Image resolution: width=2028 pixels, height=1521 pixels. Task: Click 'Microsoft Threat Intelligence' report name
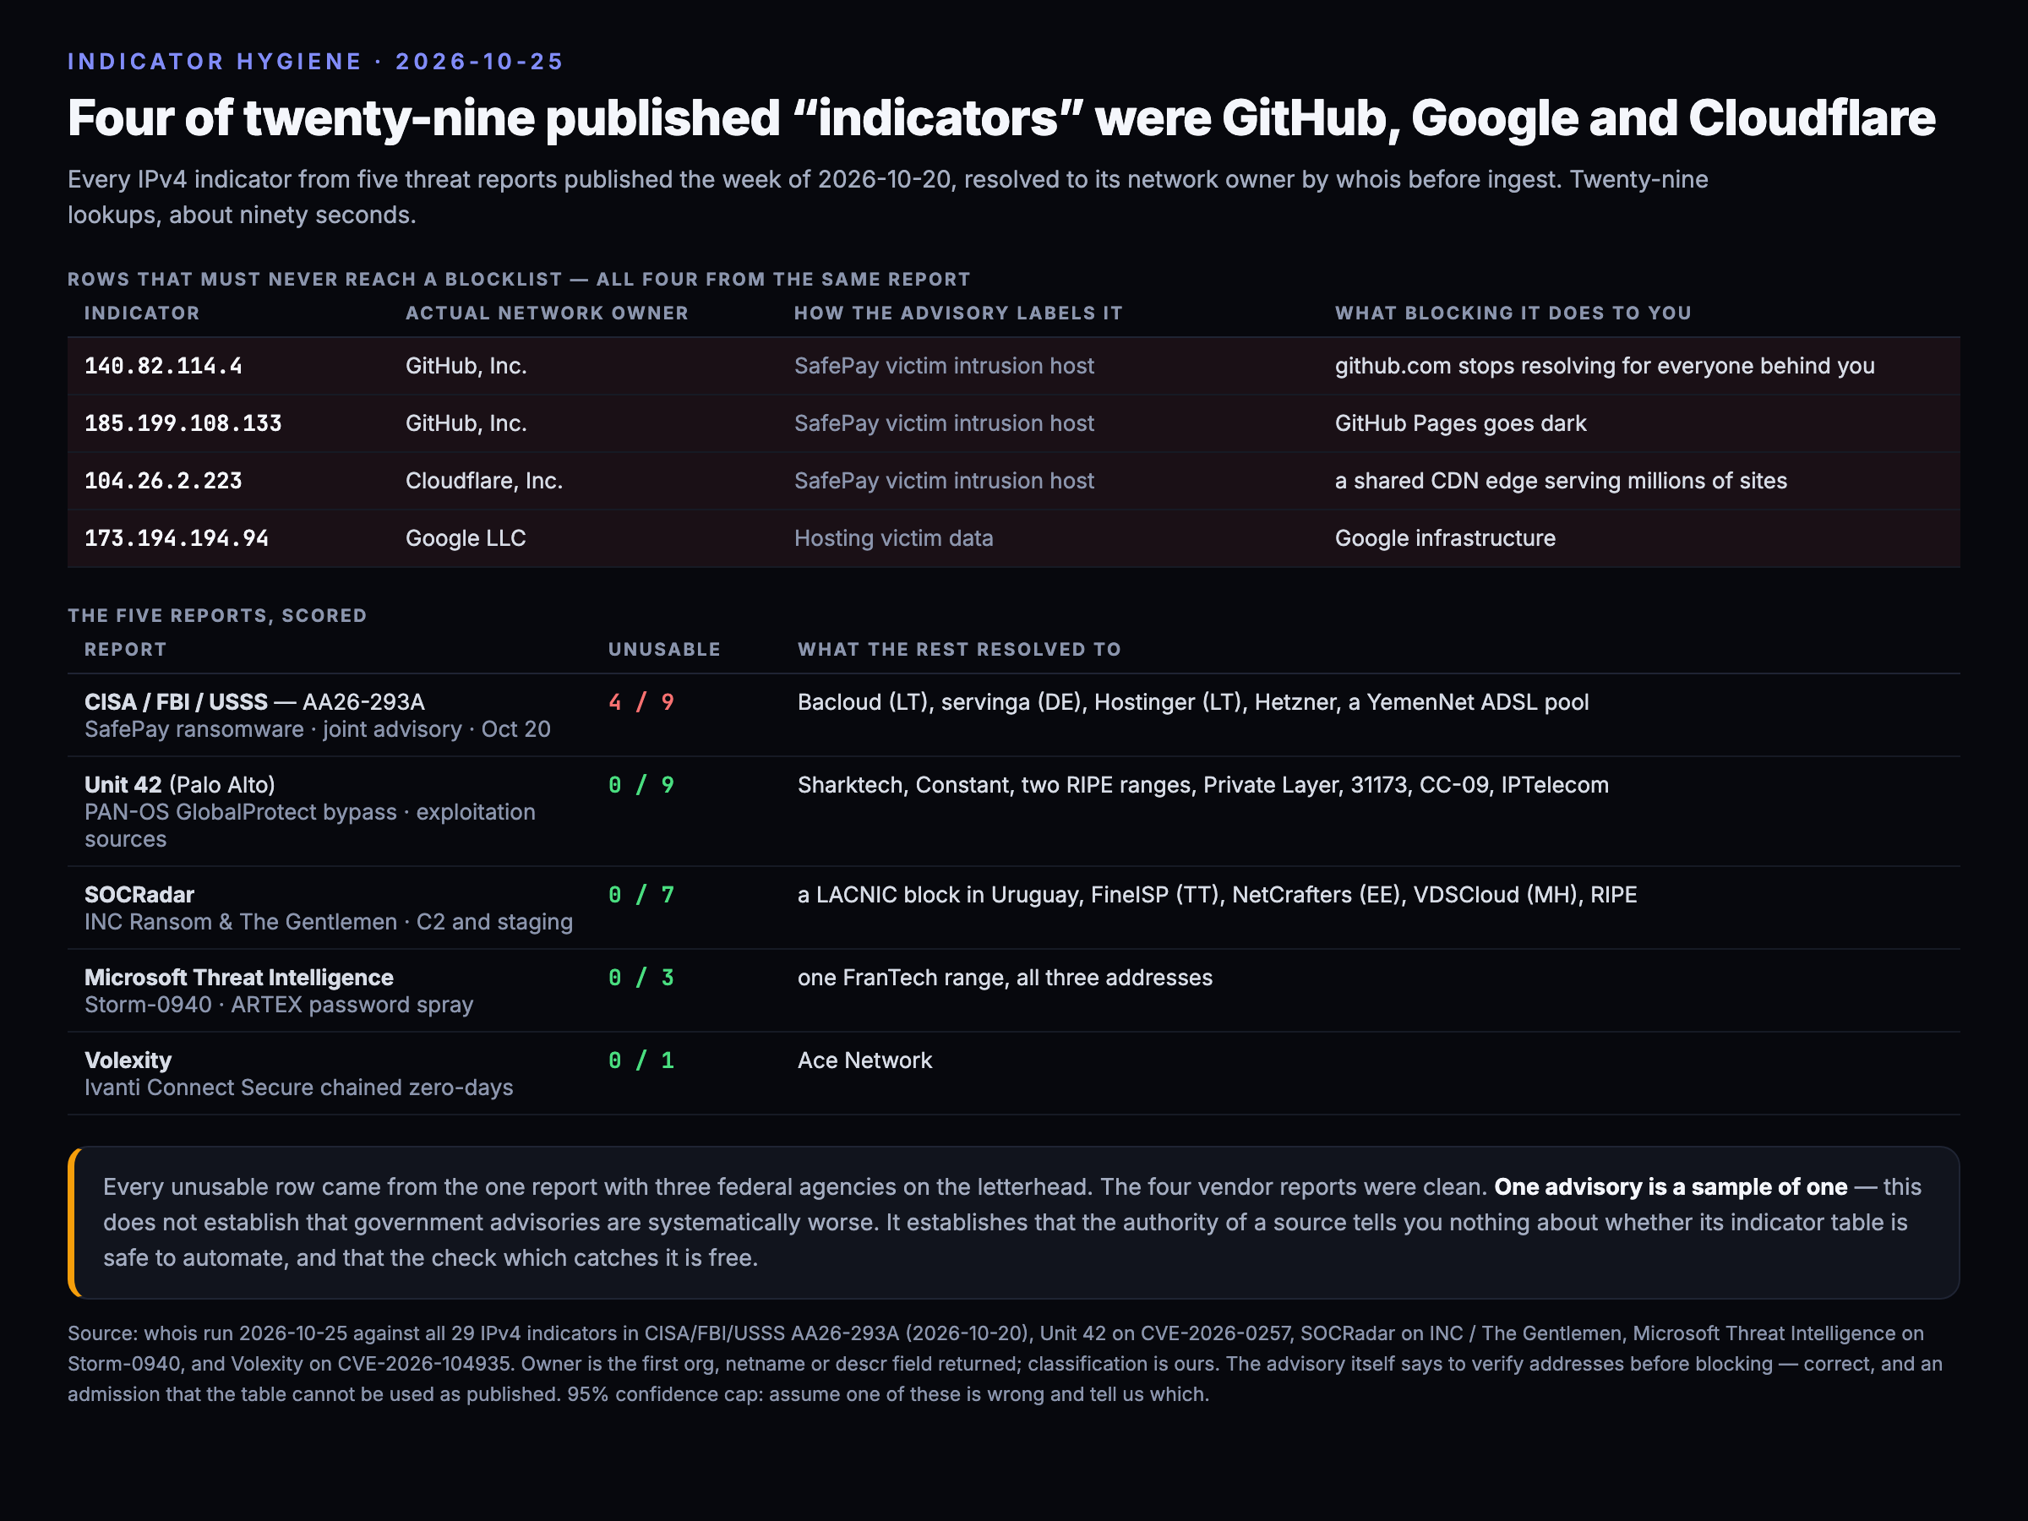pyautogui.click(x=239, y=978)
